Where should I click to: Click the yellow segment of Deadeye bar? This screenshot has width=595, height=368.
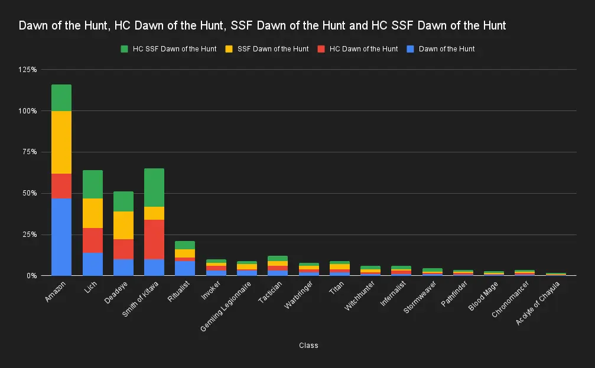pos(123,225)
